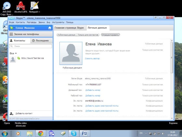Viewport: 182px width, 137px height.
Task: Click the home icon beside Елена Иванова
Action: tap(50, 28)
